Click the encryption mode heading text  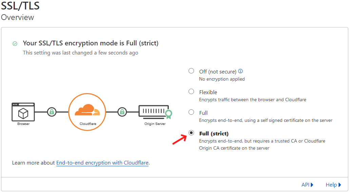[91, 43]
